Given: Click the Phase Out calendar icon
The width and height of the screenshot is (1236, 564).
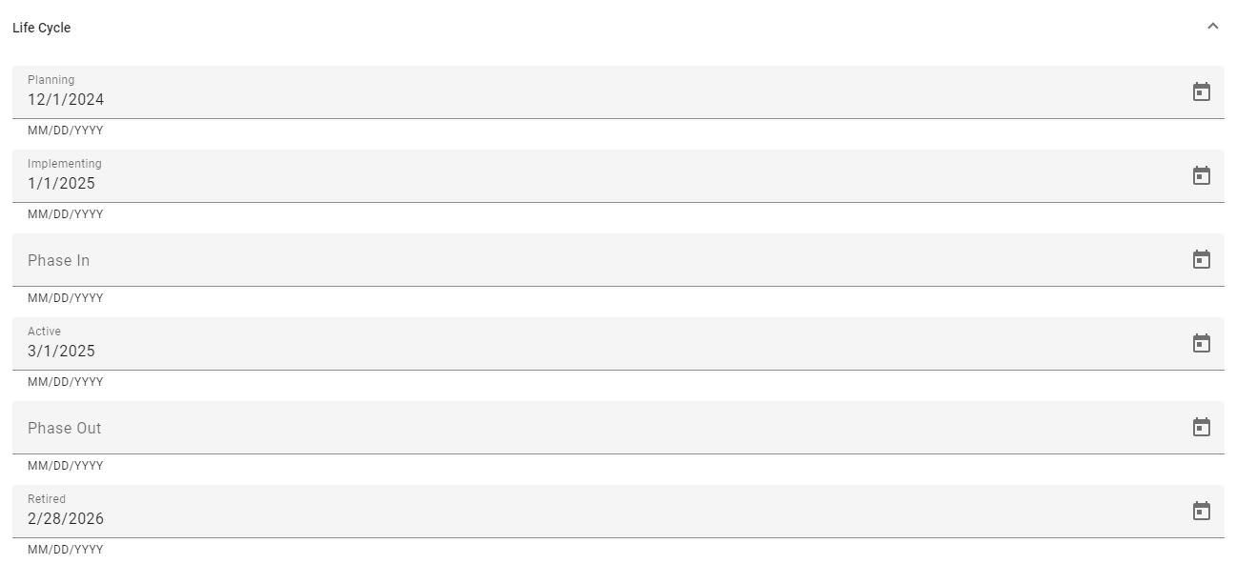Looking at the screenshot, I should pos(1202,427).
